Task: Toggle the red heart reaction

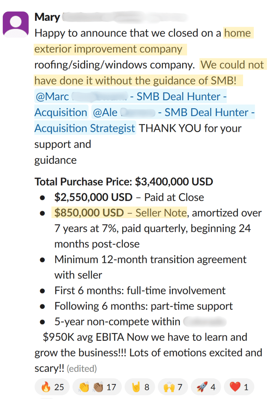Action: 239,387
